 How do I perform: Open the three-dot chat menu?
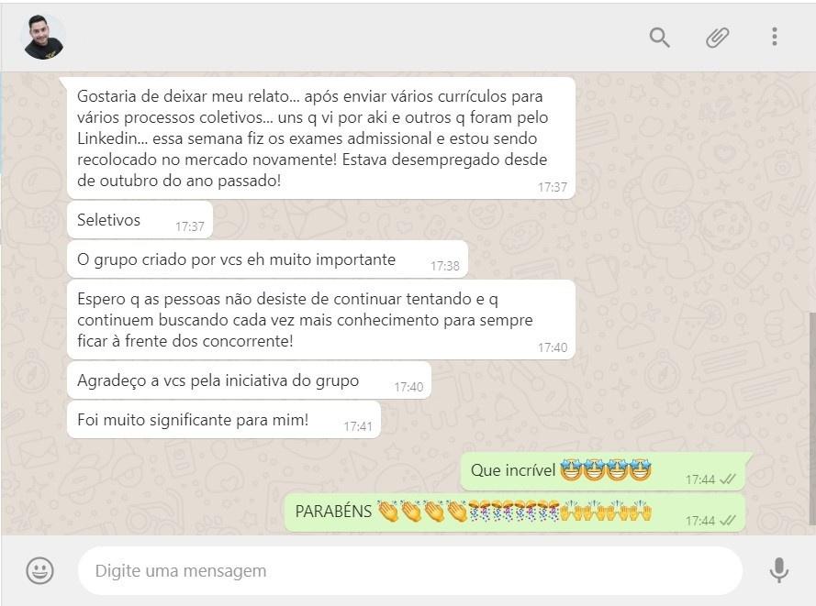775,37
